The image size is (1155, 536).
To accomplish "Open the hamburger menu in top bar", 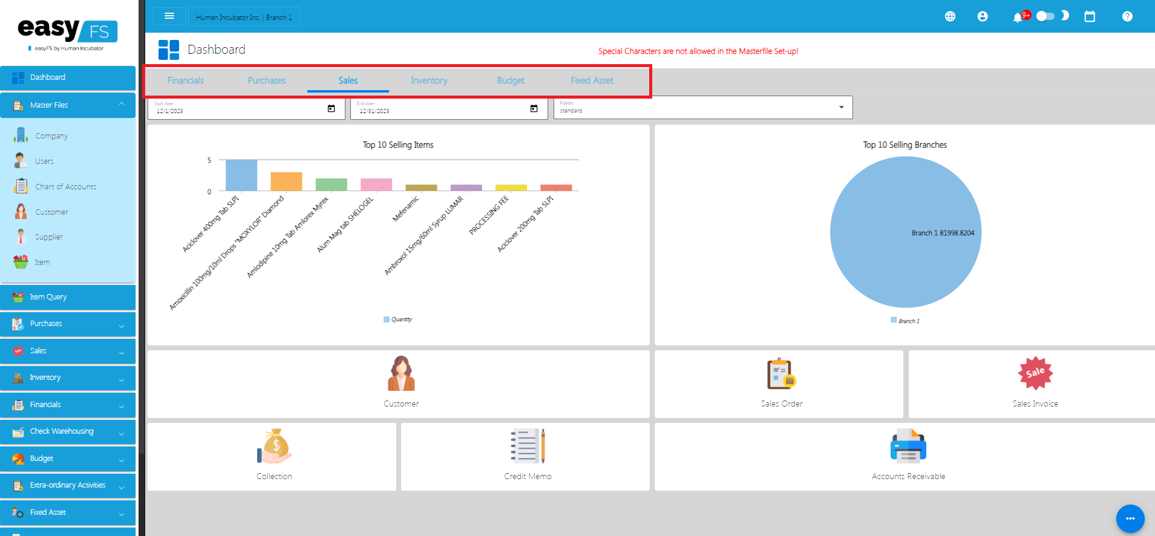I will [x=169, y=16].
